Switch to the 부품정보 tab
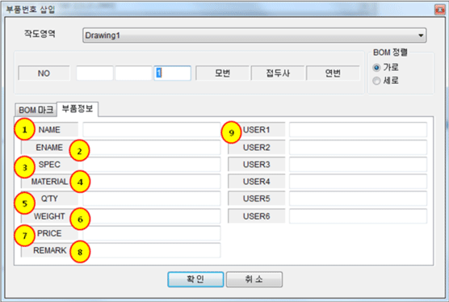 (x=78, y=109)
